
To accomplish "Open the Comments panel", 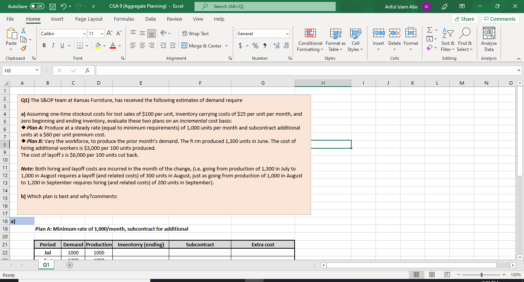I will pos(500,18).
